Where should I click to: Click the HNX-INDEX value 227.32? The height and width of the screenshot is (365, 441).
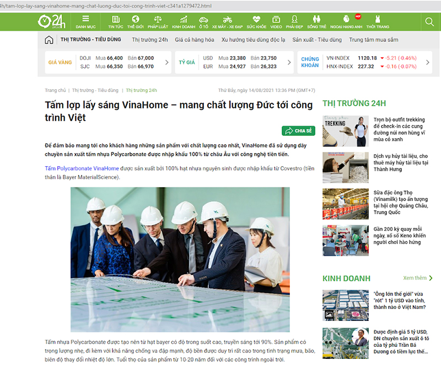click(366, 67)
